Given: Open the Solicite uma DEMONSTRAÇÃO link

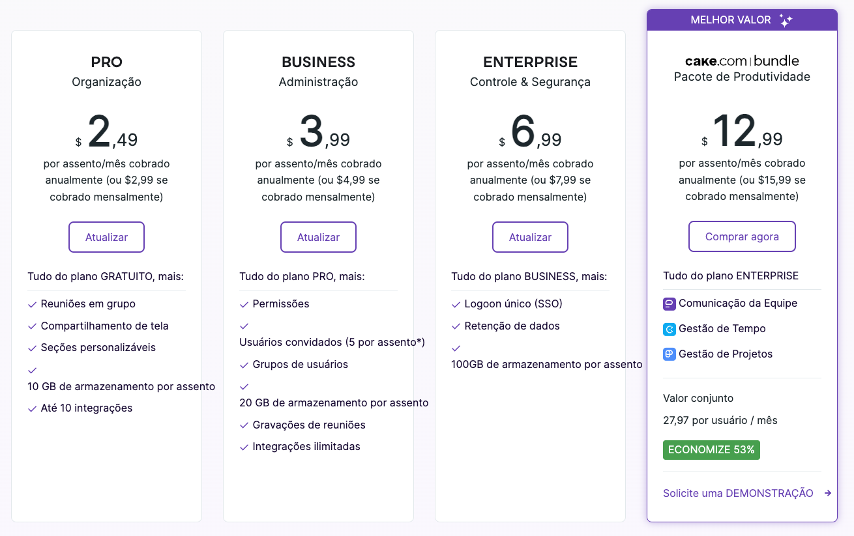Looking at the screenshot, I should 738,493.
